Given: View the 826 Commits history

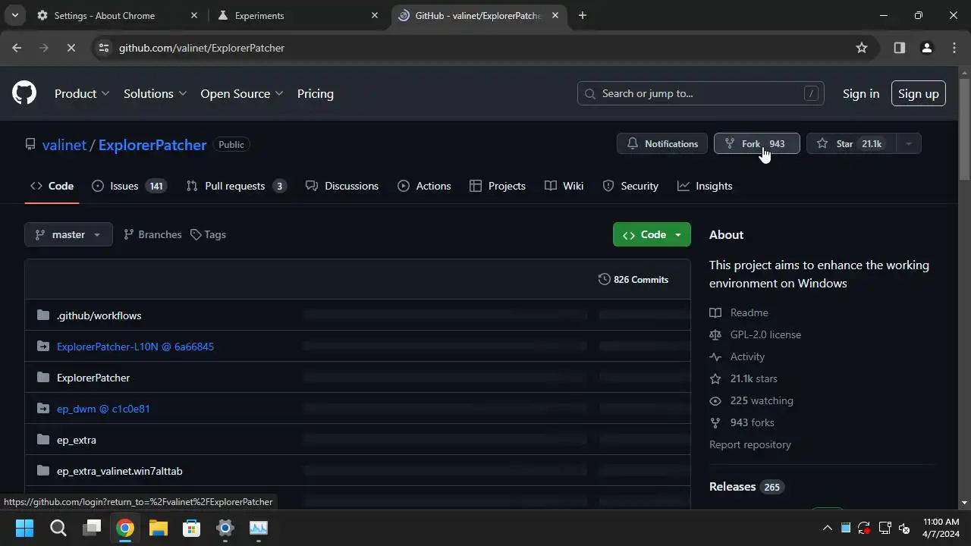Looking at the screenshot, I should tap(633, 279).
